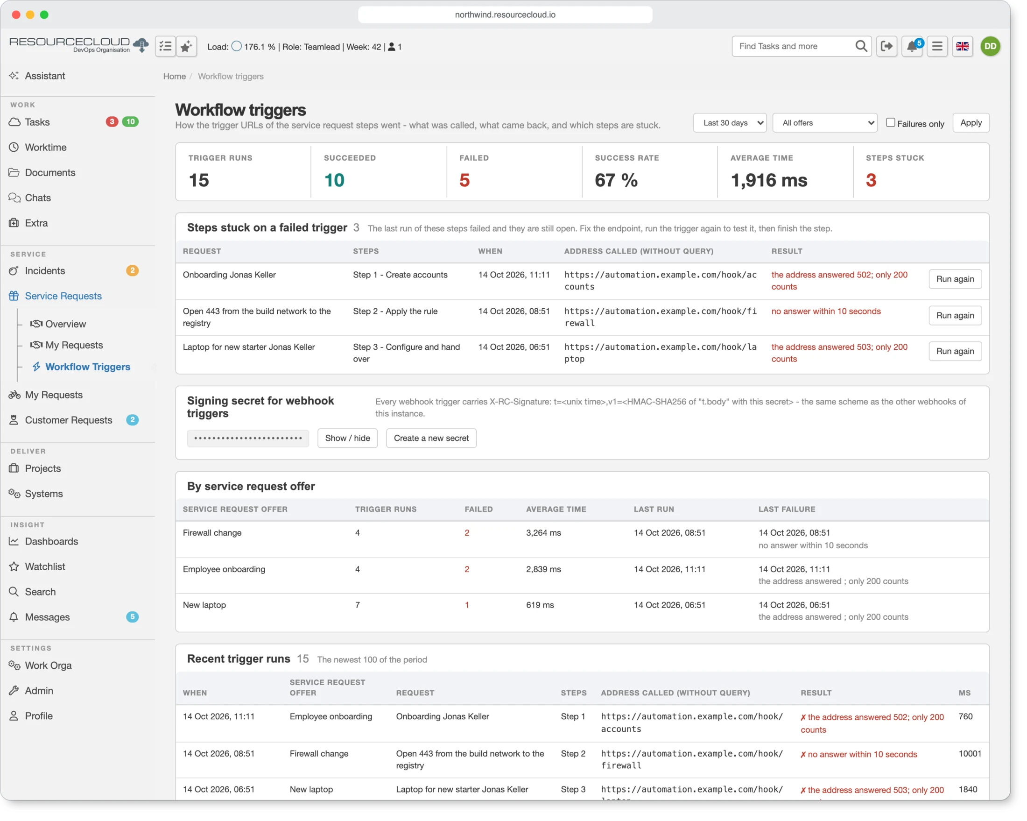Image resolution: width=1027 pixels, height=821 pixels.
Task: Click the Extra sidebar icon
Action: [14, 223]
